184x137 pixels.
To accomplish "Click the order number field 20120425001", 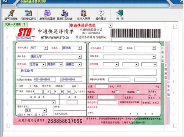I will pos(25,38).
